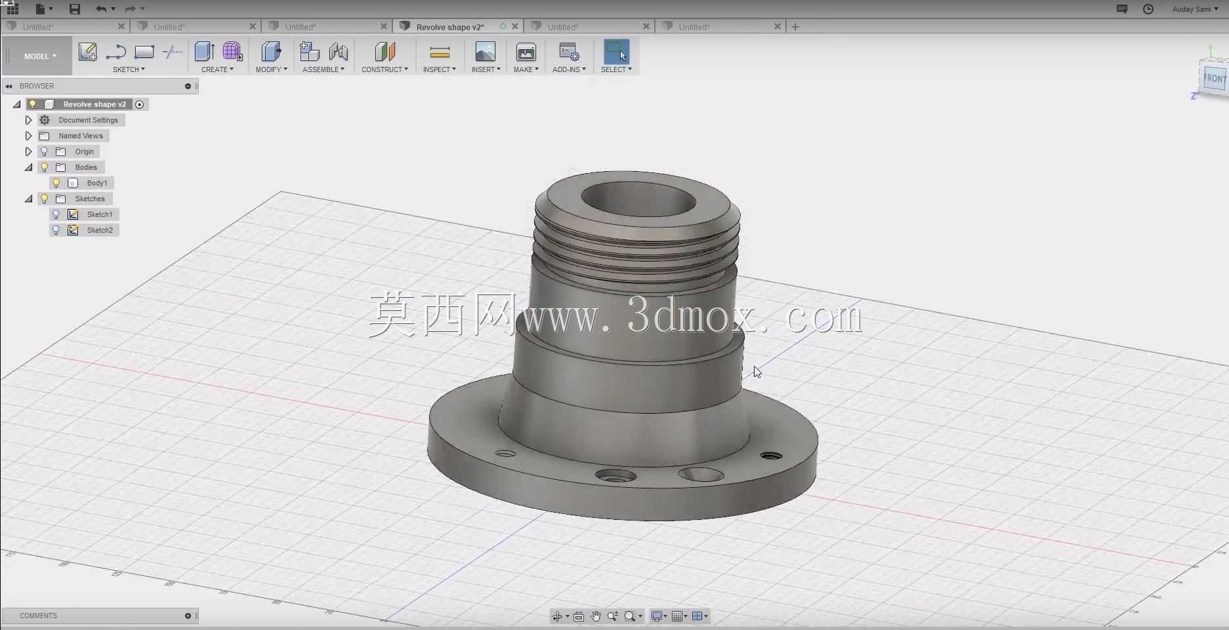Click the Zoom window icon
1229x630 pixels.
(613, 616)
